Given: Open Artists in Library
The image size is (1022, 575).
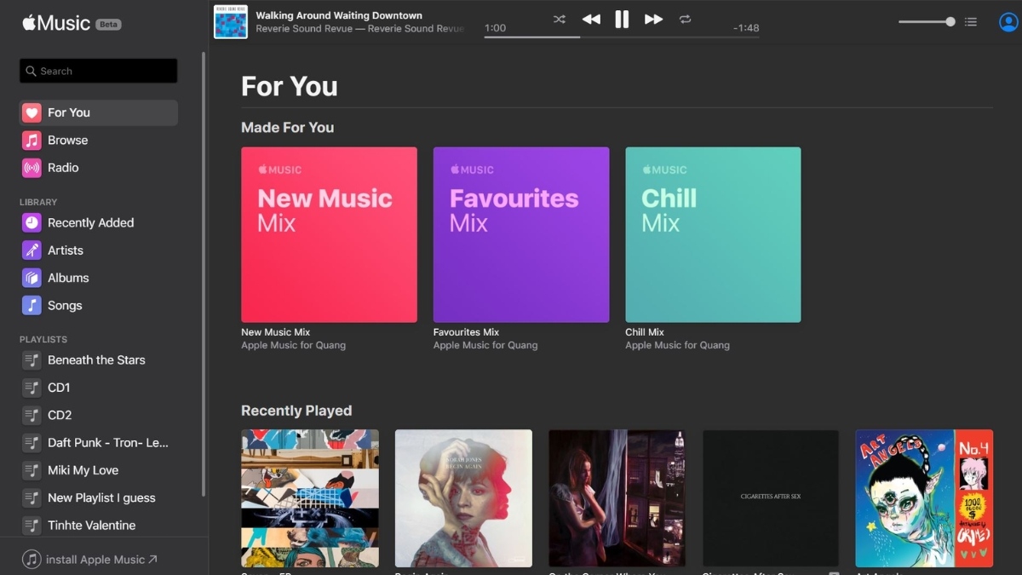Looking at the screenshot, I should pyautogui.click(x=99, y=250).
